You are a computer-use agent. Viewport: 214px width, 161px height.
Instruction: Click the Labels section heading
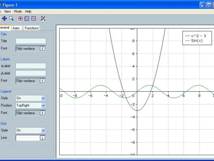pos(5,59)
